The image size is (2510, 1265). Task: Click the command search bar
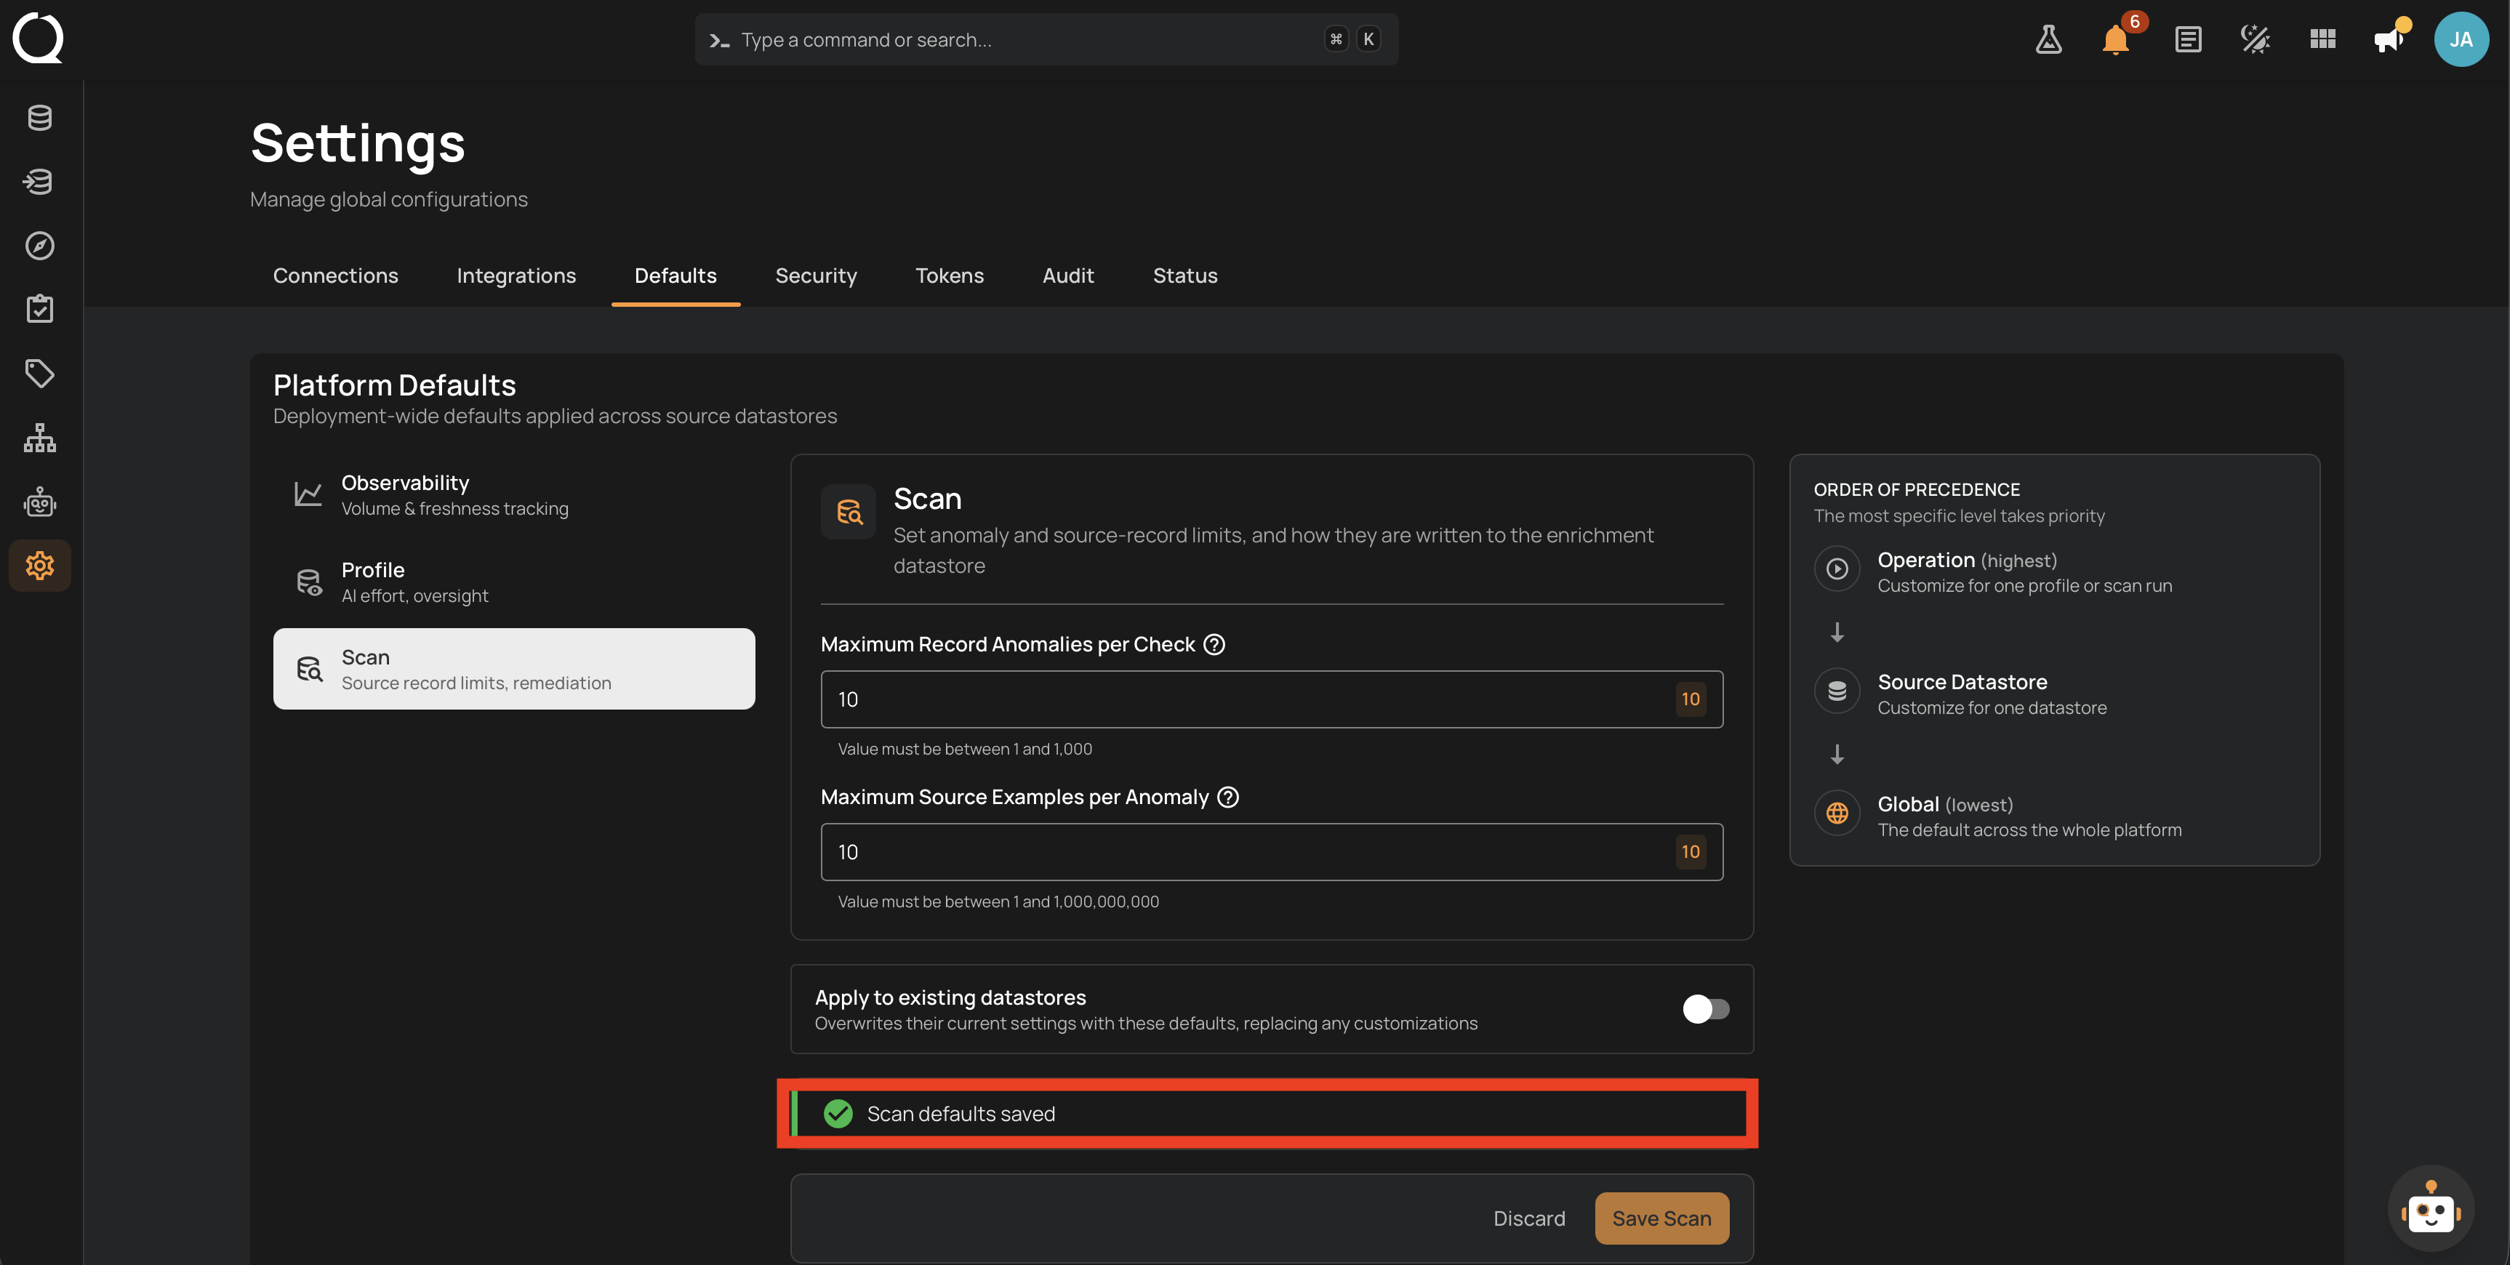[1046, 39]
